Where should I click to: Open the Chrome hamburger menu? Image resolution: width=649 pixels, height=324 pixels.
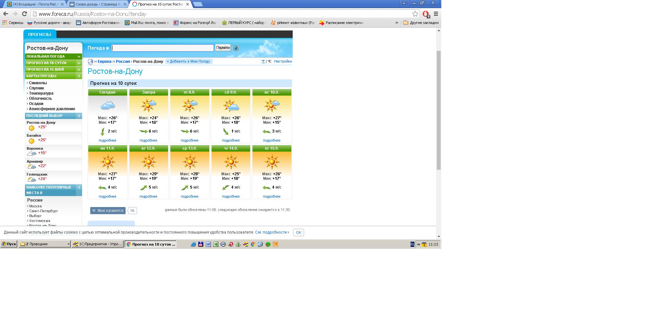436,14
